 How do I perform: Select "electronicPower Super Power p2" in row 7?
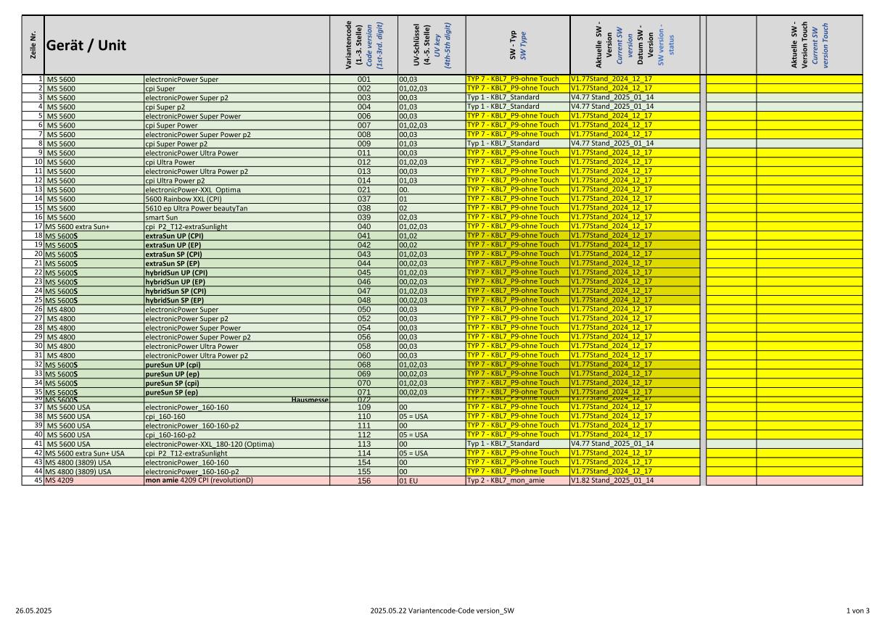238,134
